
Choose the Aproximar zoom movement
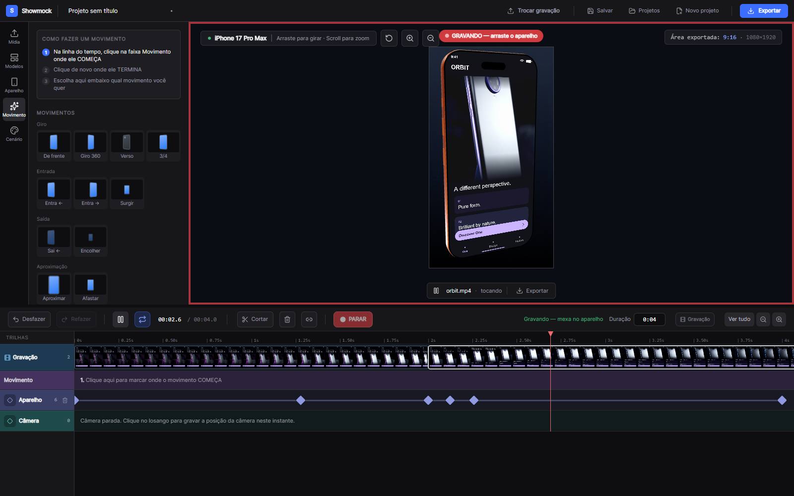(x=54, y=289)
